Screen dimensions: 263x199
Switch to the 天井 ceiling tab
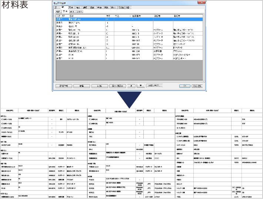point(71,7)
